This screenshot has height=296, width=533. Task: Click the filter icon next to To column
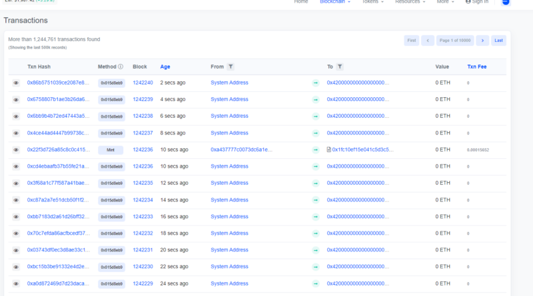(340, 67)
